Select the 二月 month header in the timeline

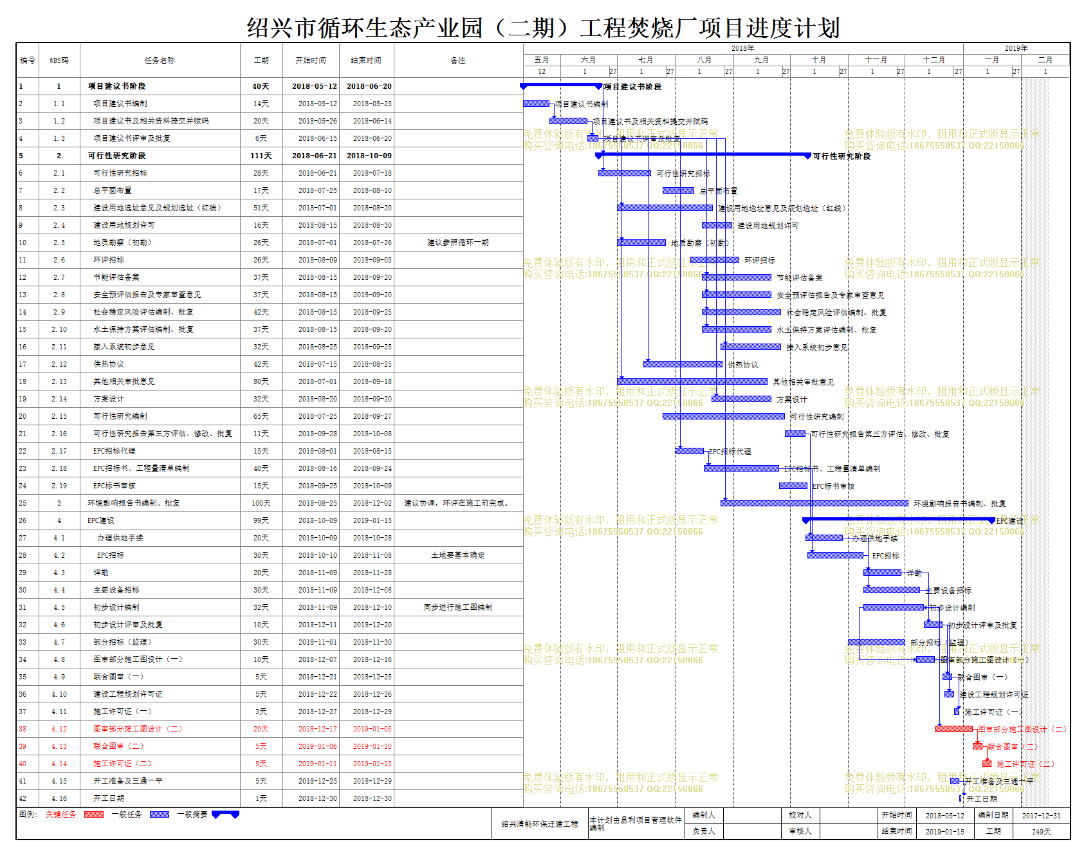tap(1045, 60)
